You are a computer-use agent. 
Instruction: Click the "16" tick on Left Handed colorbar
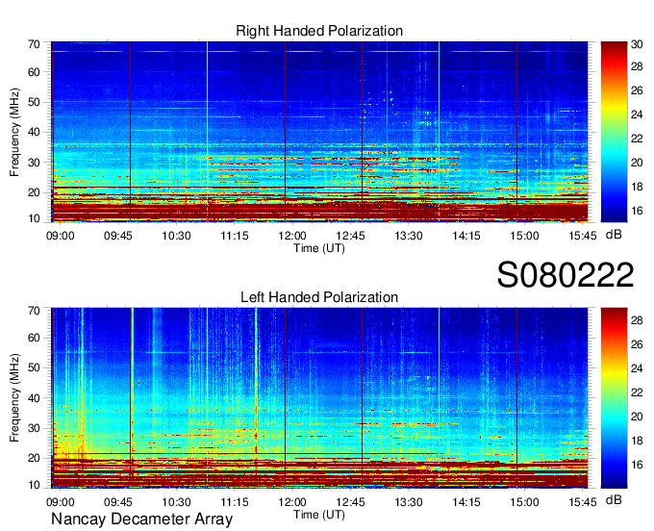tap(637, 465)
